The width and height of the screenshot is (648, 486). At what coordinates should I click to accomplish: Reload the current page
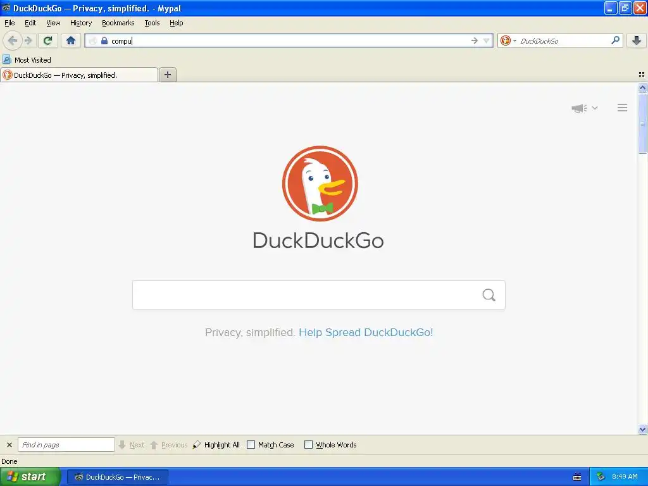[x=48, y=40]
